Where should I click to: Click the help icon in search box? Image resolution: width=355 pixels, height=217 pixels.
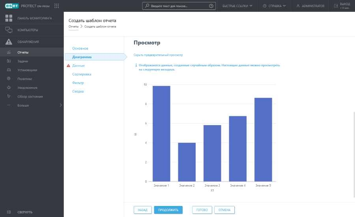[211, 6]
